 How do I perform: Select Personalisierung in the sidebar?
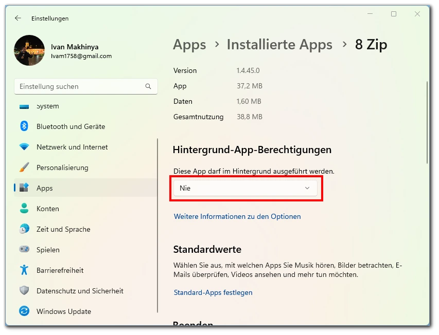[85, 167]
